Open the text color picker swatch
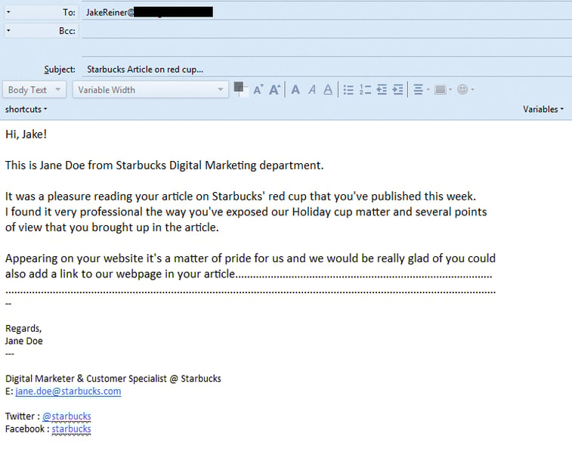The width and height of the screenshot is (572, 455). (x=240, y=89)
